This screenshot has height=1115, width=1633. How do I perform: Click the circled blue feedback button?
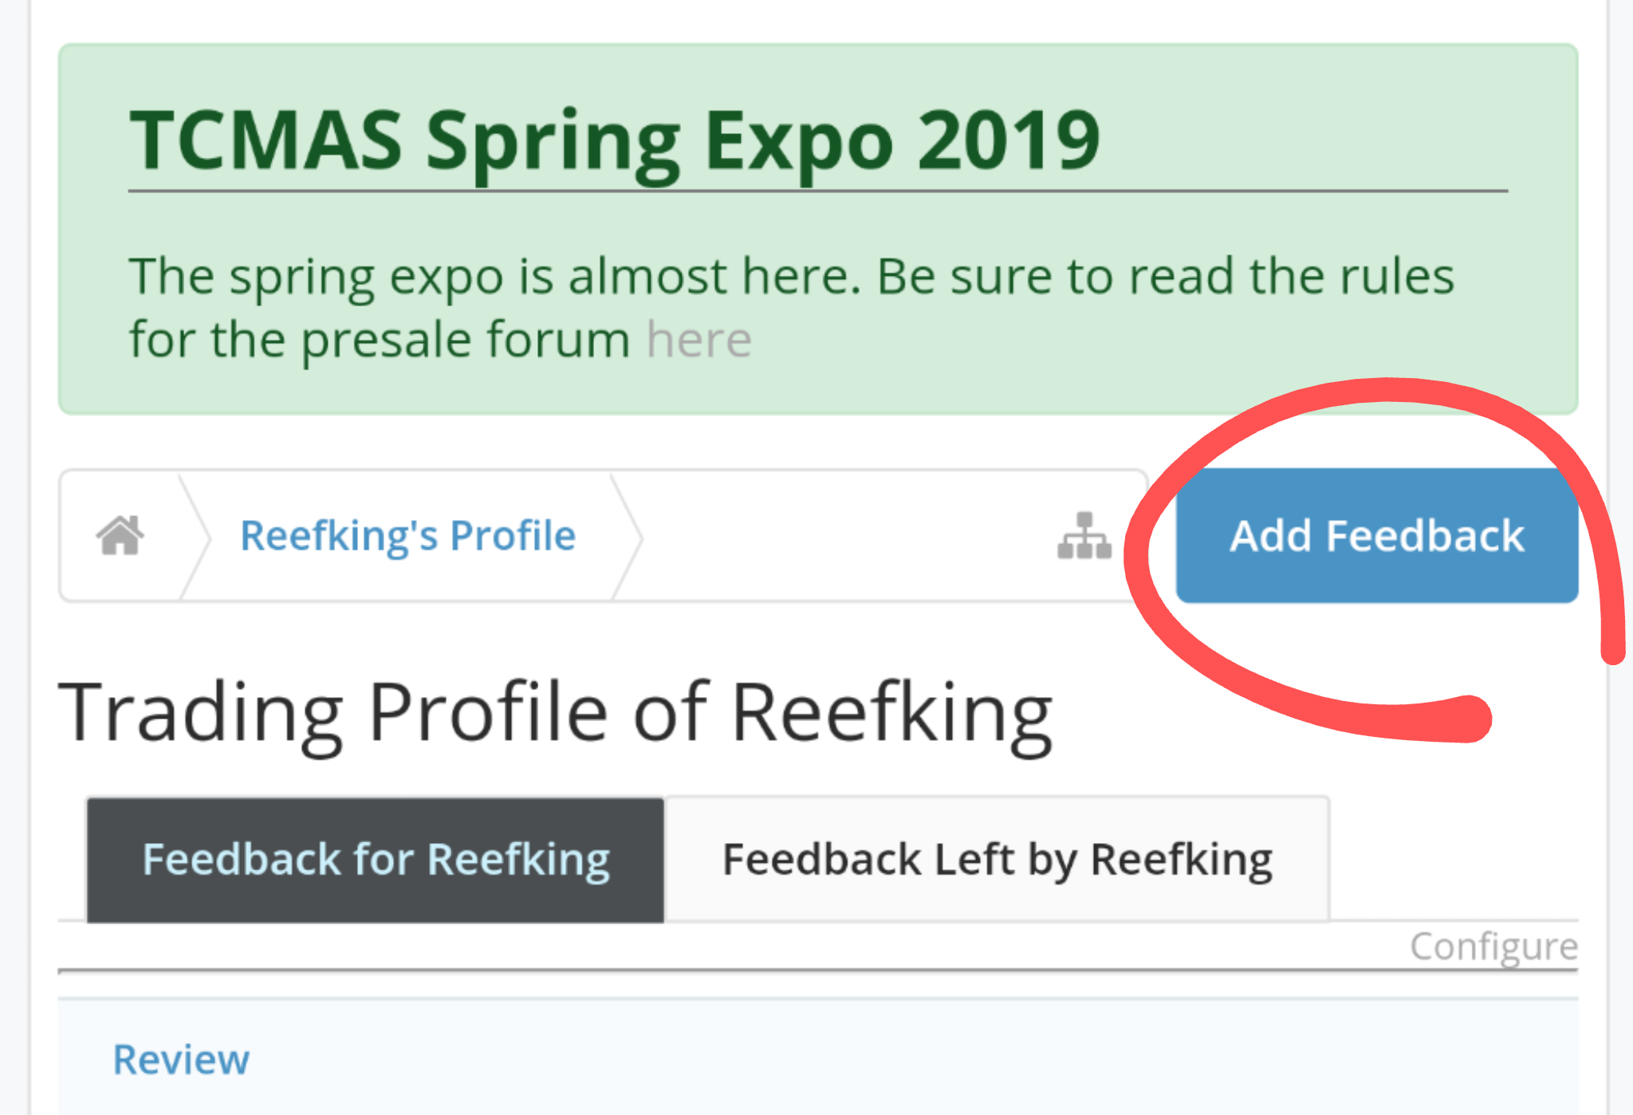[1376, 535]
